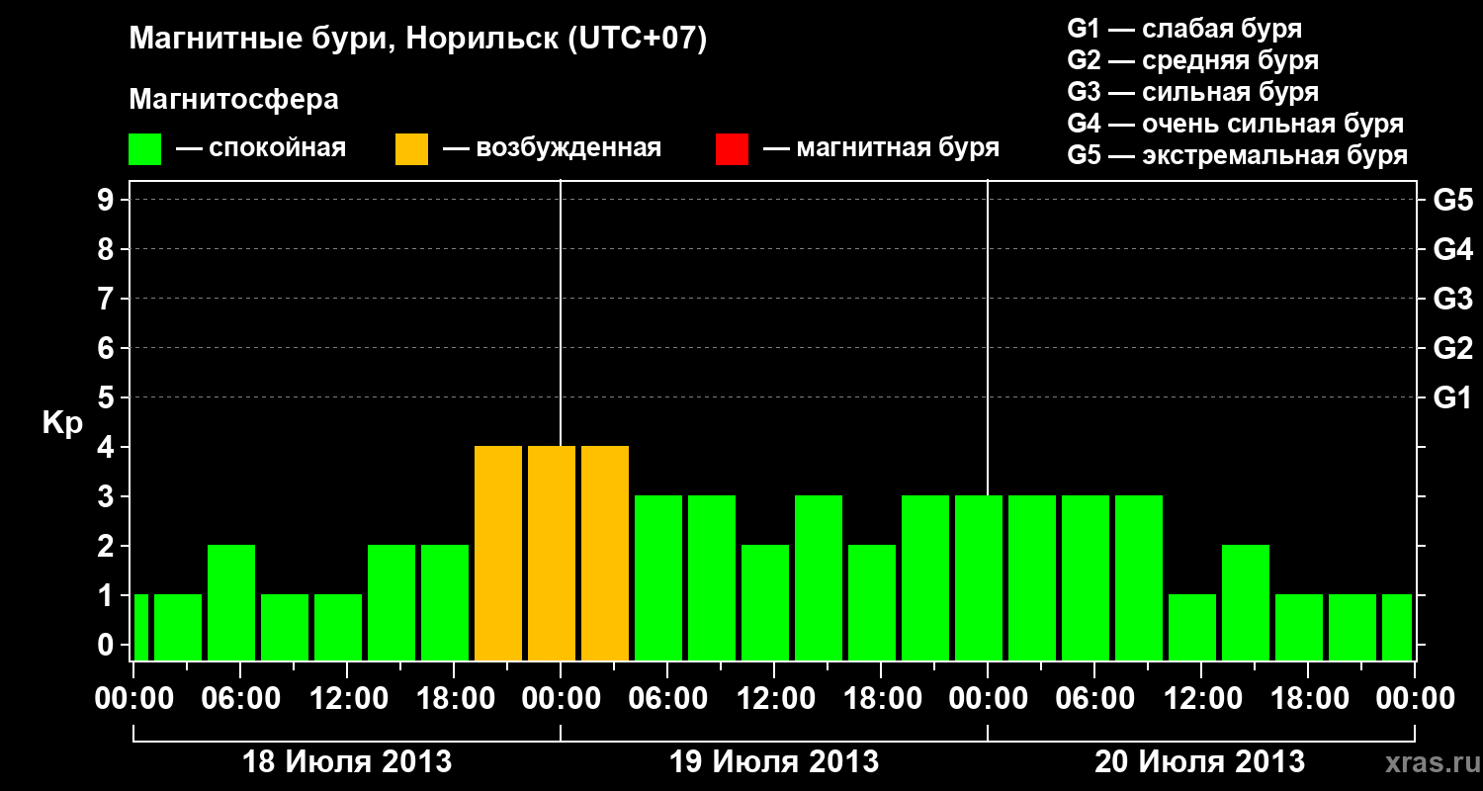Click the '12:00' tick label under 20 July
This screenshot has height=791, width=1483.
1201,699
